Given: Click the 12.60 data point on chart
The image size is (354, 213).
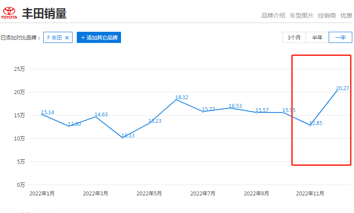Looking at the screenshot, I should tap(69, 126).
